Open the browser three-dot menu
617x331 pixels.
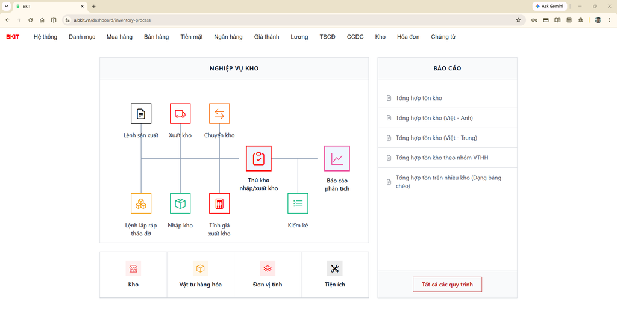coord(610,20)
